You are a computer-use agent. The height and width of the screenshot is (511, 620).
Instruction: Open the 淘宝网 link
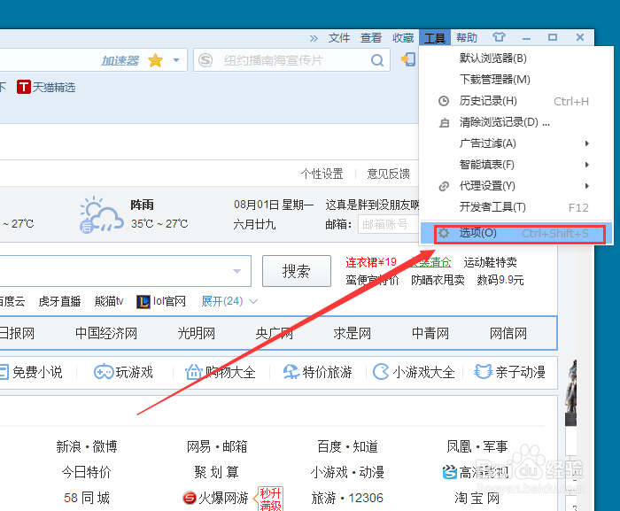pos(477,498)
